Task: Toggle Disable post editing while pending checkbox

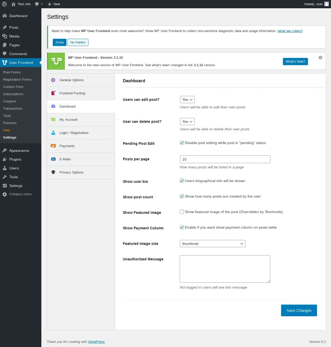Action: point(182,143)
